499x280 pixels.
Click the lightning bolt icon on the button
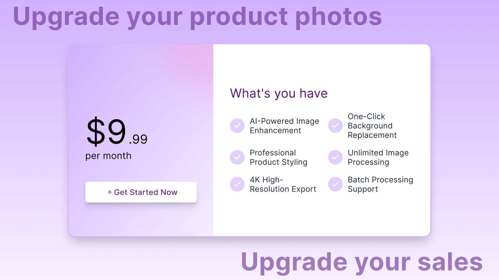(110, 192)
